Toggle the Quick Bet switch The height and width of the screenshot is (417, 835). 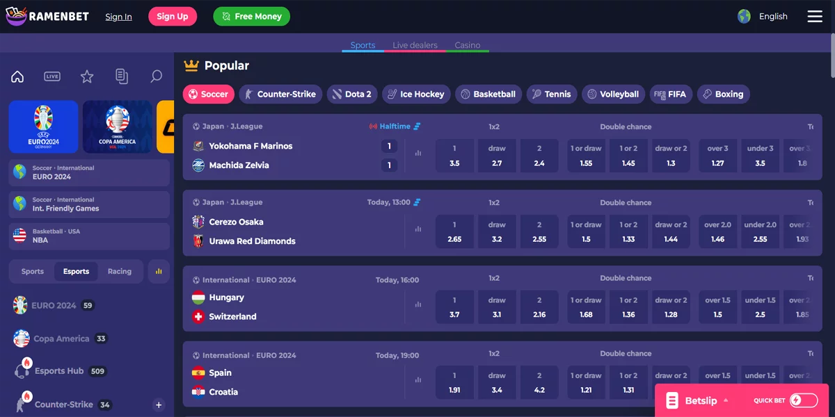pos(804,400)
